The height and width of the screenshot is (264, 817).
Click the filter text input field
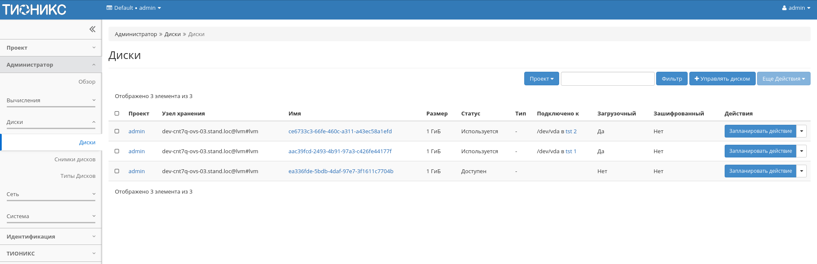[607, 79]
